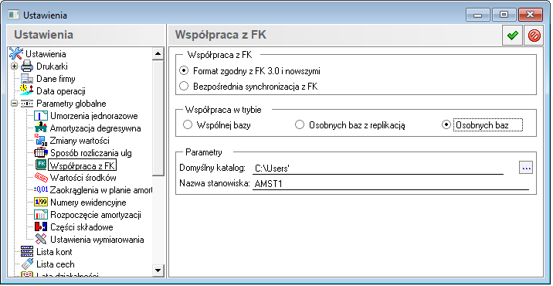Select Zmiany wartości in tree

(80, 141)
